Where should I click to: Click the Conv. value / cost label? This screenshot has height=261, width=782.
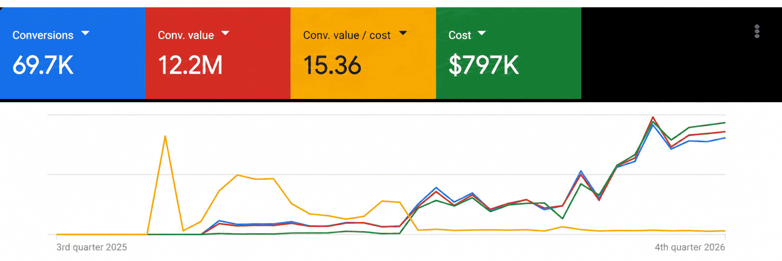pos(347,35)
